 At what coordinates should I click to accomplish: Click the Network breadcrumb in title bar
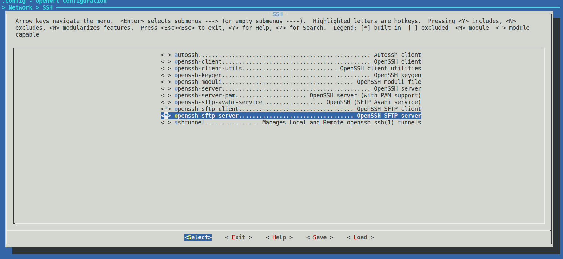click(20, 8)
